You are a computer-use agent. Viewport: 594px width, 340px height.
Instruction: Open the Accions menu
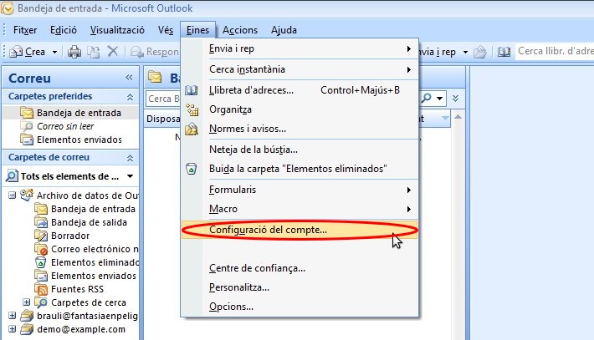(240, 30)
